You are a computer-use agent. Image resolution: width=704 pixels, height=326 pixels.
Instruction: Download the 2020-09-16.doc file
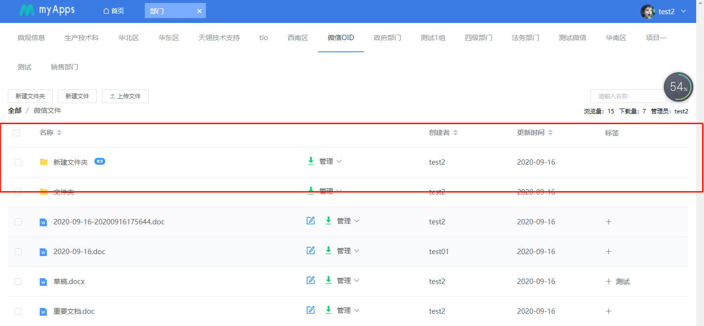[328, 250]
